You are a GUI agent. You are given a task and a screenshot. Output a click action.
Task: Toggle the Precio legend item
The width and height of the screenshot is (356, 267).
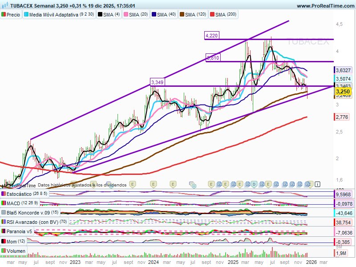click(11, 14)
